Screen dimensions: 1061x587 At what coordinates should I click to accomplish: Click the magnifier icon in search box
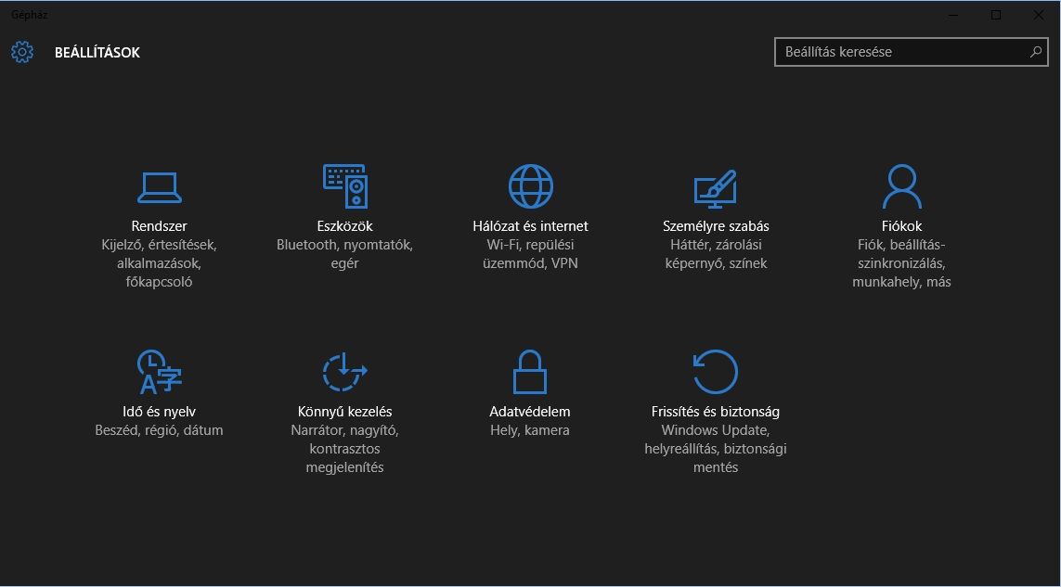pyautogui.click(x=1035, y=51)
